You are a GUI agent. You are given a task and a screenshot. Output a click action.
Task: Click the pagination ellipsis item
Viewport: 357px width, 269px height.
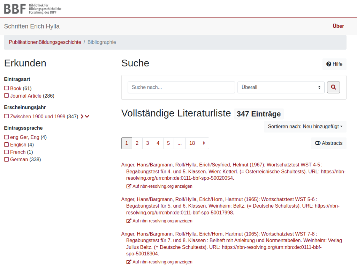[180, 143]
